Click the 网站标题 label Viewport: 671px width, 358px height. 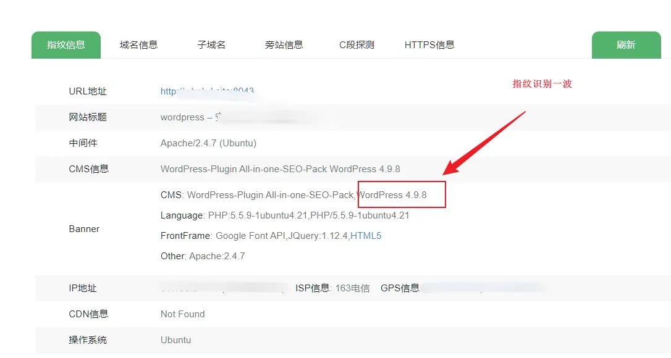pyautogui.click(x=88, y=117)
